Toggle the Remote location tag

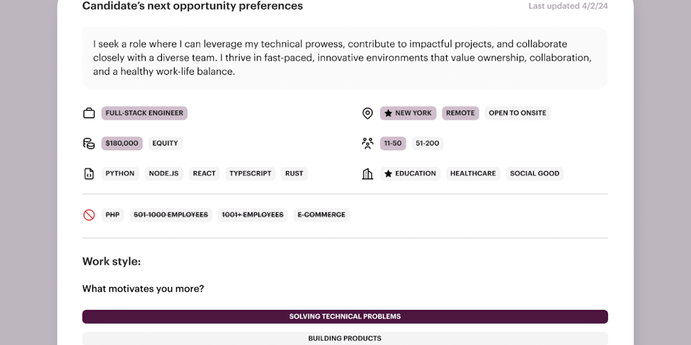[460, 113]
